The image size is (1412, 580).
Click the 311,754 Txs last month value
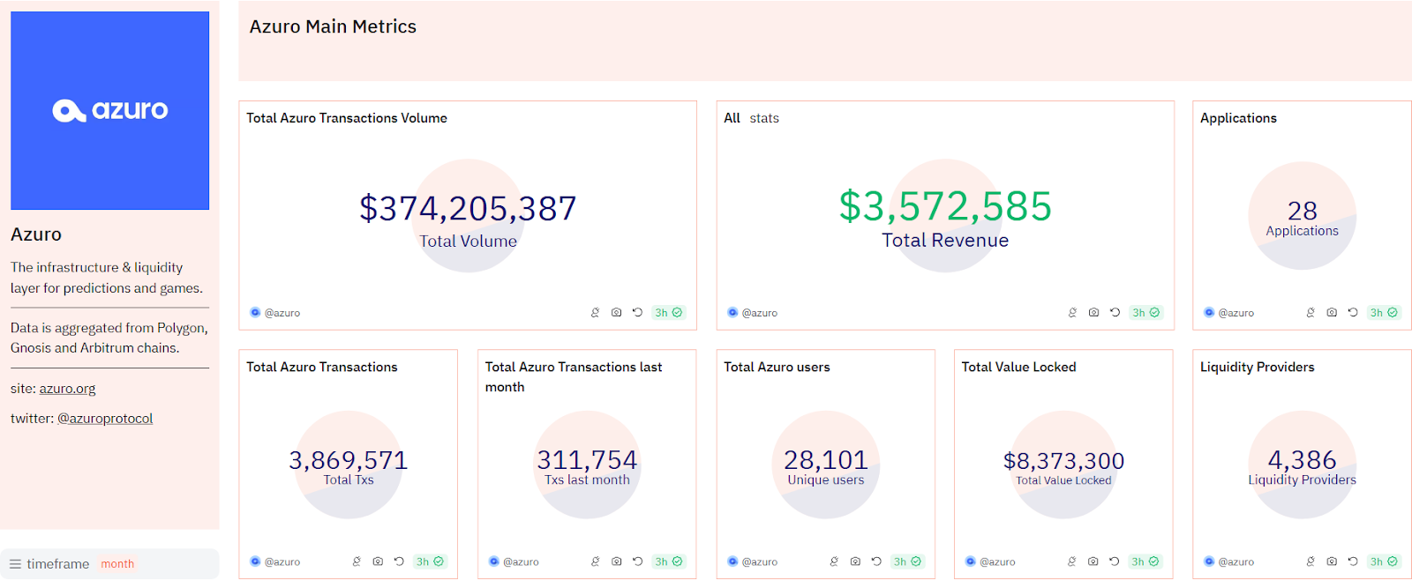[x=587, y=460]
